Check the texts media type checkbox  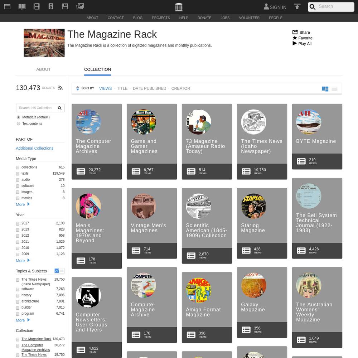pos(18,174)
